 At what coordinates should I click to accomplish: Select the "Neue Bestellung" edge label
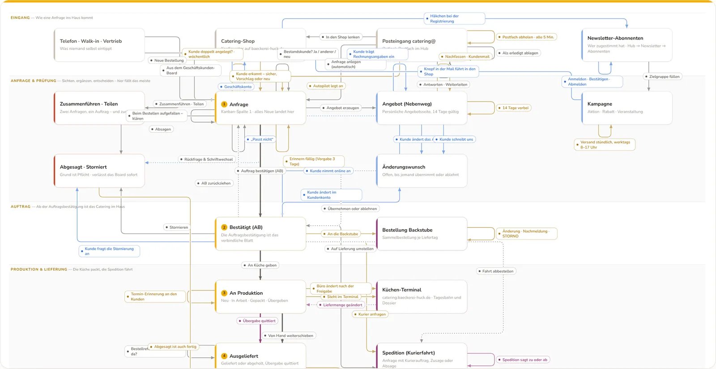click(167, 60)
